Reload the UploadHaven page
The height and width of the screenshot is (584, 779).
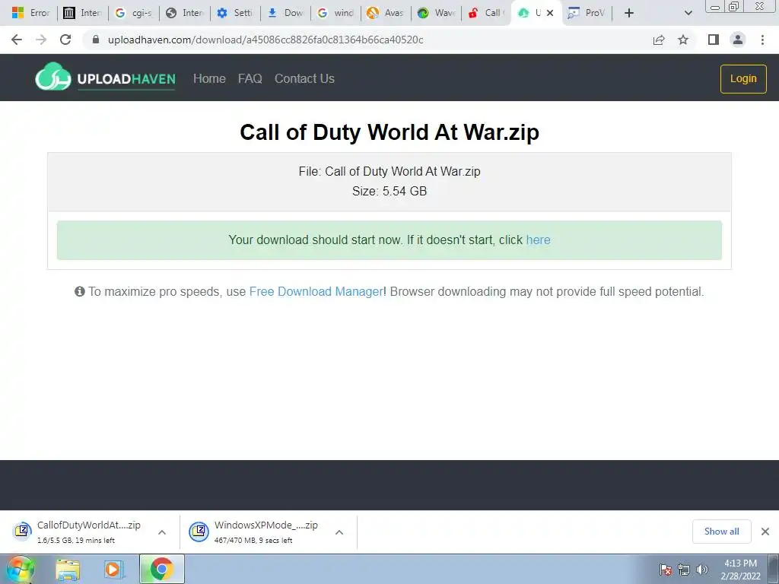pyautogui.click(x=65, y=40)
